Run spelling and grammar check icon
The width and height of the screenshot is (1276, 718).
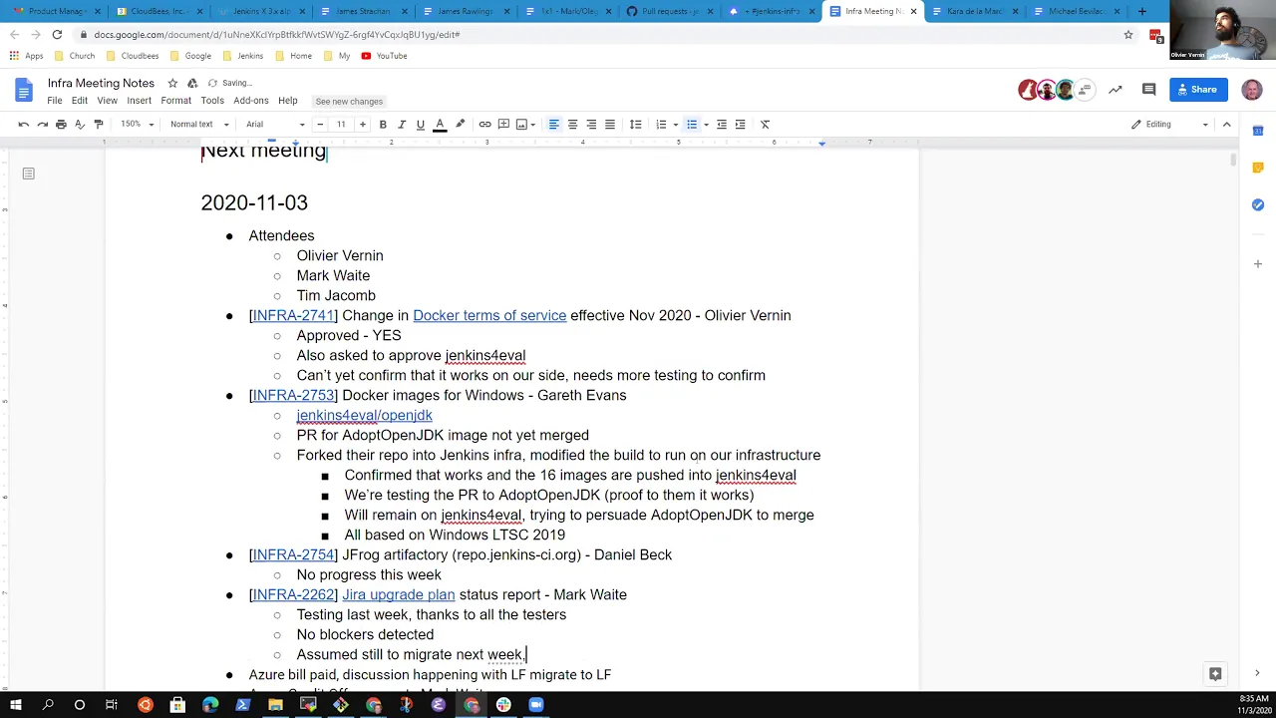click(80, 125)
